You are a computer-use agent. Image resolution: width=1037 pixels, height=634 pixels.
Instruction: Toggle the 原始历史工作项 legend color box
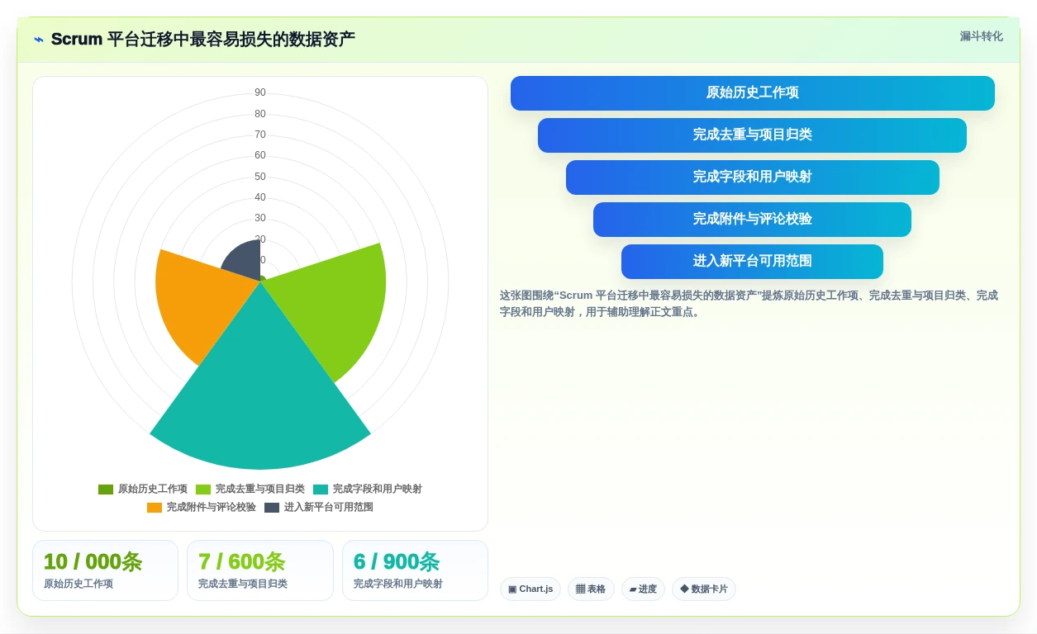(106, 490)
